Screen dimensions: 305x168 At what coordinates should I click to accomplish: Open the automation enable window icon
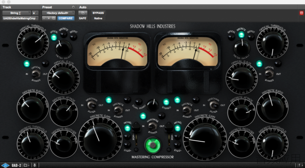(x=83, y=13)
